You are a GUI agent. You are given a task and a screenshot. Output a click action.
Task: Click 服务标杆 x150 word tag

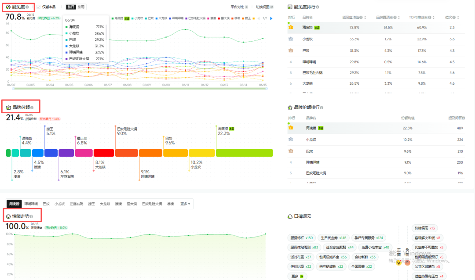[x=301, y=238]
